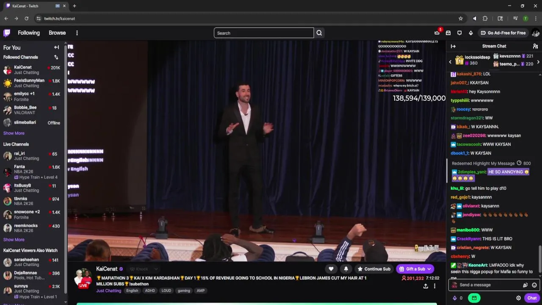Show more followed channels
Viewport: 542px width, 305px height.
pos(14,133)
